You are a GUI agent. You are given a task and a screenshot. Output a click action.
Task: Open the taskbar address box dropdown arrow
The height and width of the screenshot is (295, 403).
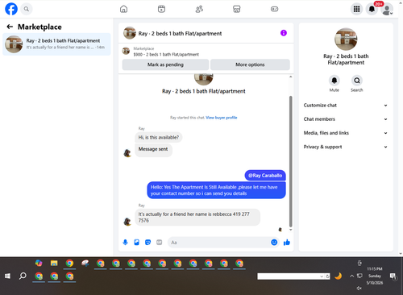coord(322,276)
